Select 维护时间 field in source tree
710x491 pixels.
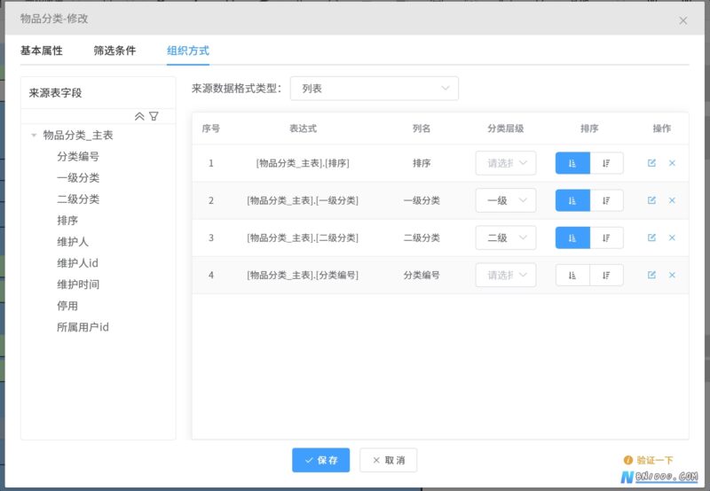pos(78,284)
